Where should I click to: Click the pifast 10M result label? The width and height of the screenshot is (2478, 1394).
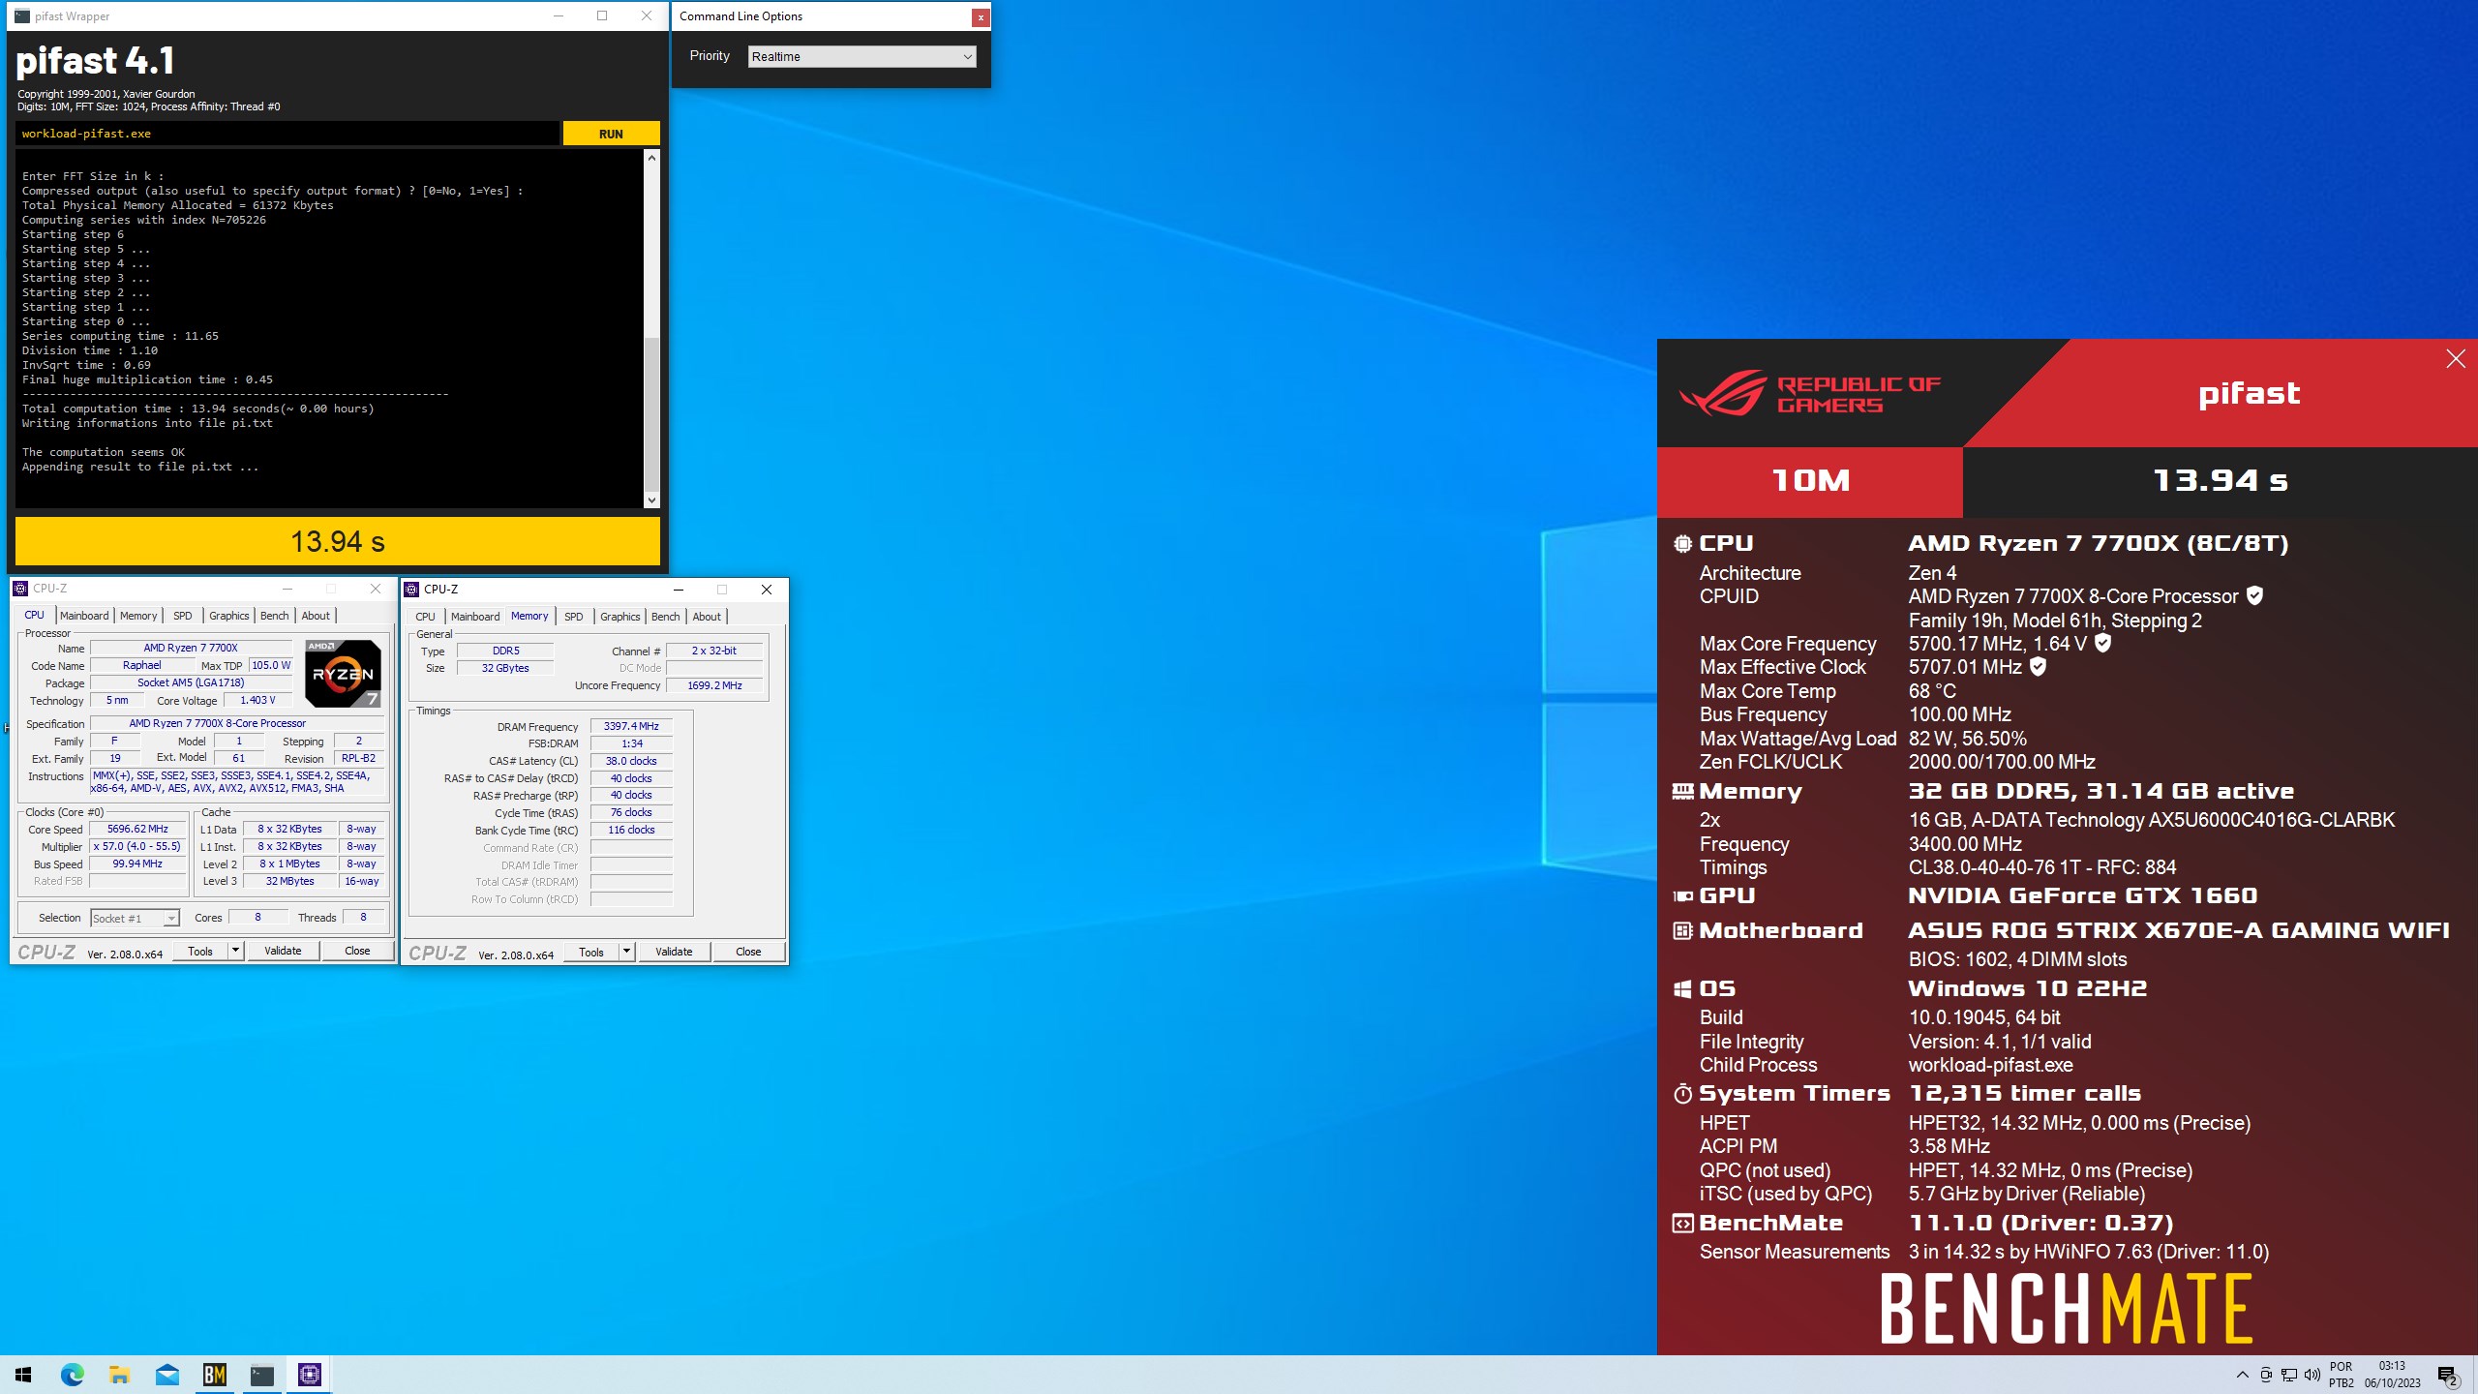1810,481
